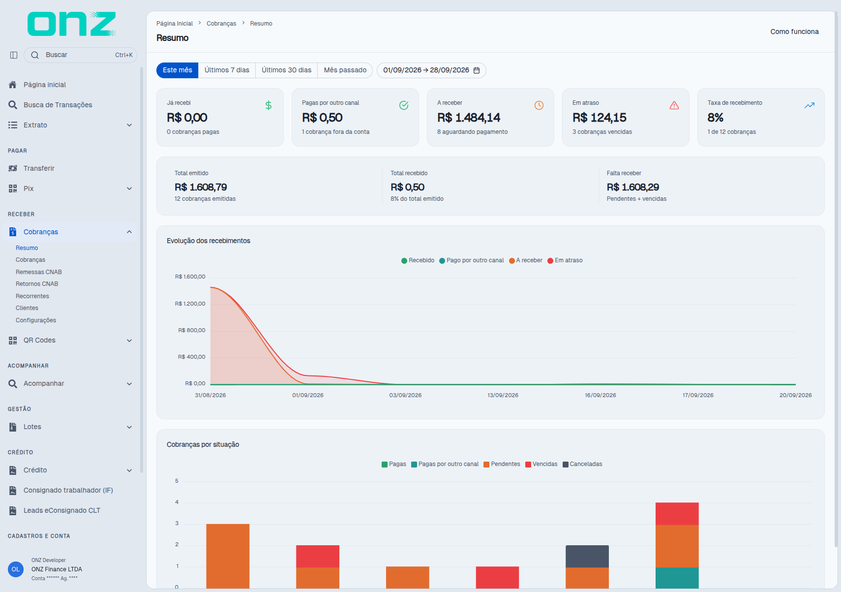
Task: Switch to Últimos 7 dias
Action: (x=227, y=70)
